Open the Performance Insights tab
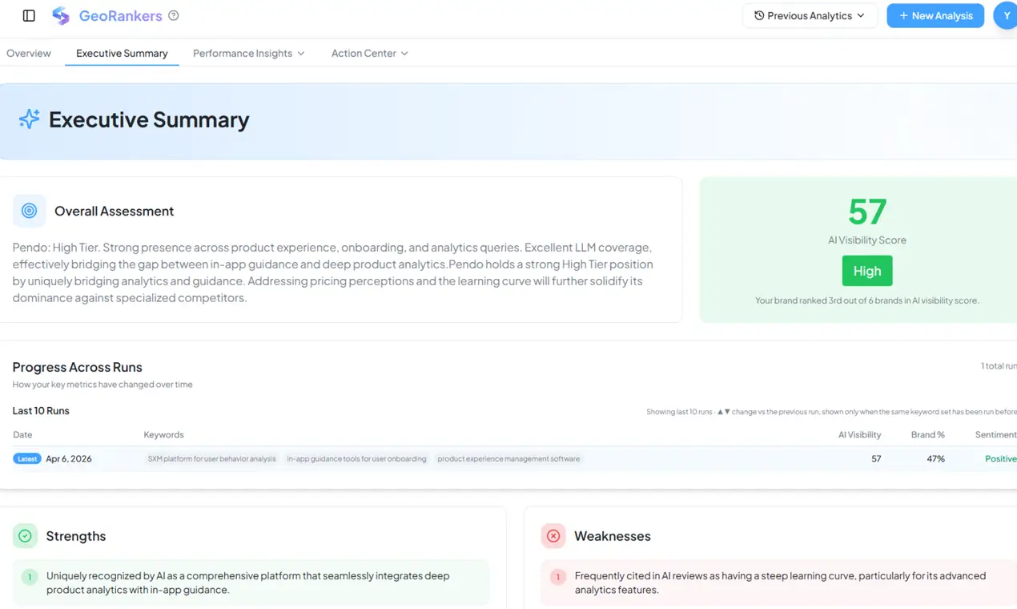 click(x=248, y=53)
